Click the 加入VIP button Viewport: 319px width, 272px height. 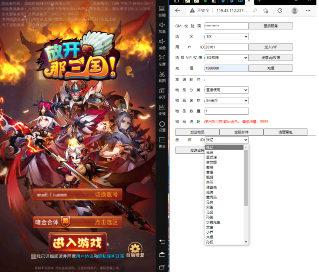pyautogui.click(x=271, y=47)
